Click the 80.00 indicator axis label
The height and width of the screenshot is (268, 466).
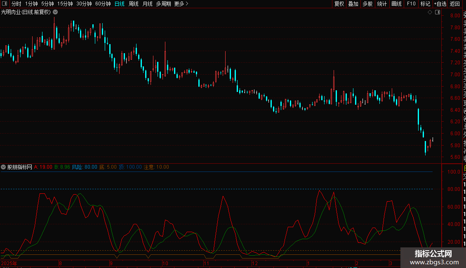tap(454, 189)
